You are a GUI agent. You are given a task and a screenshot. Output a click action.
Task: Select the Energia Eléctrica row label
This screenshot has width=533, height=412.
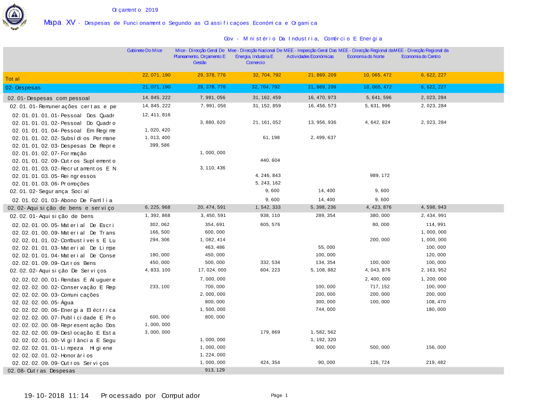63,310
